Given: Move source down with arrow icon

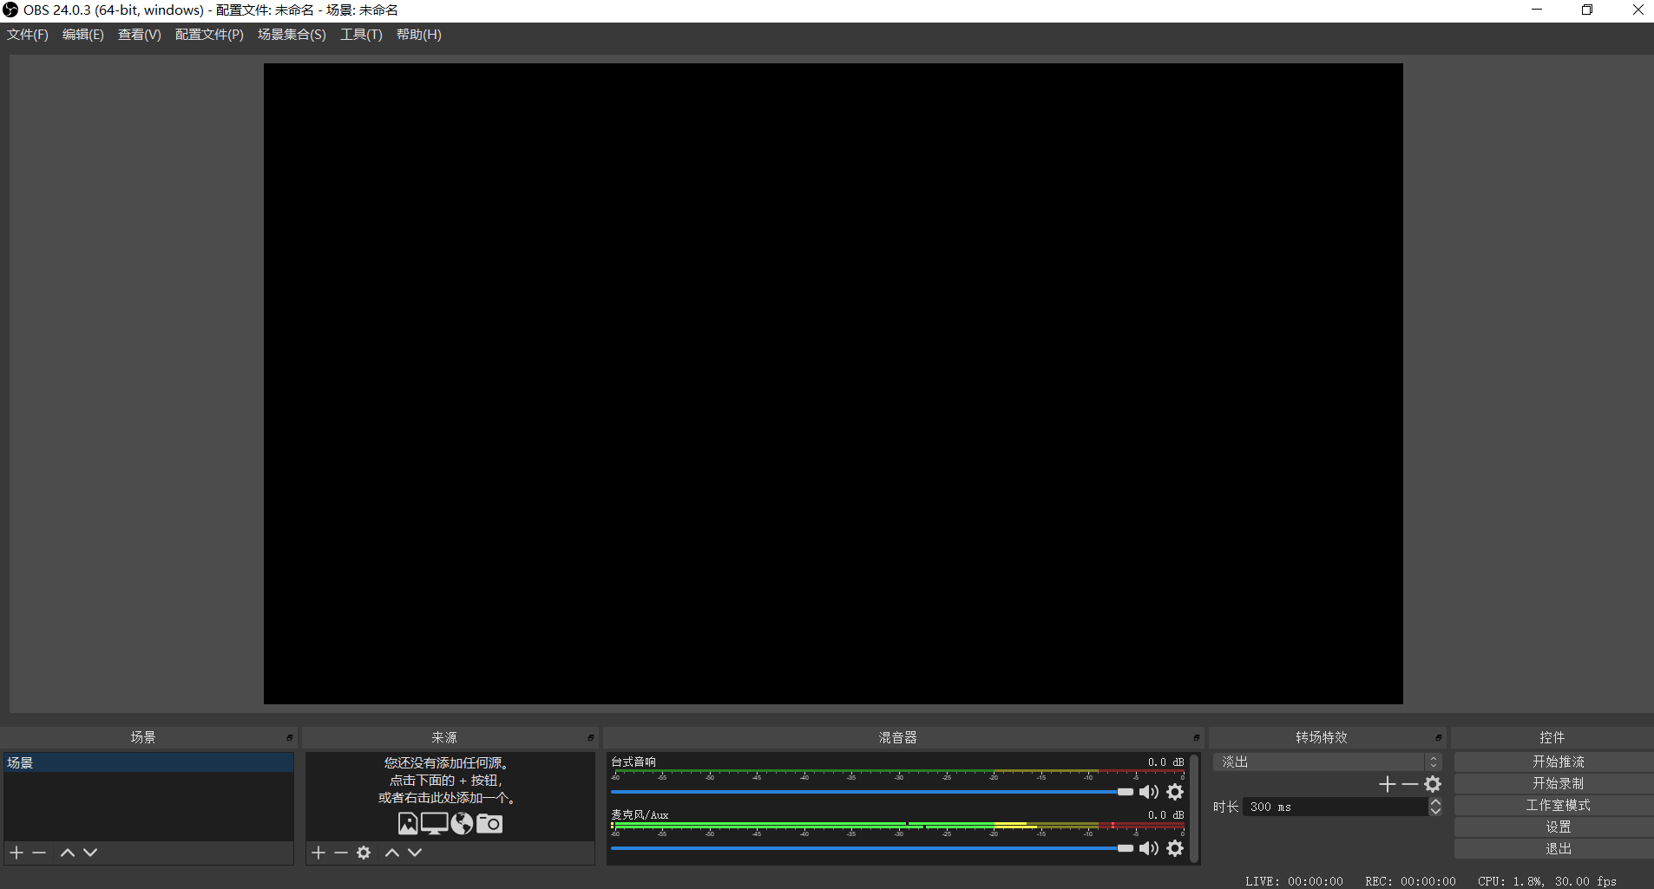Looking at the screenshot, I should click(x=415, y=853).
